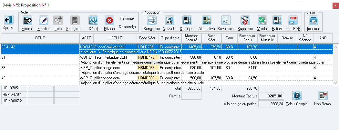Click the Montant Facturé column header
Viewport: 339px width, 130px height.
[x=192, y=38]
